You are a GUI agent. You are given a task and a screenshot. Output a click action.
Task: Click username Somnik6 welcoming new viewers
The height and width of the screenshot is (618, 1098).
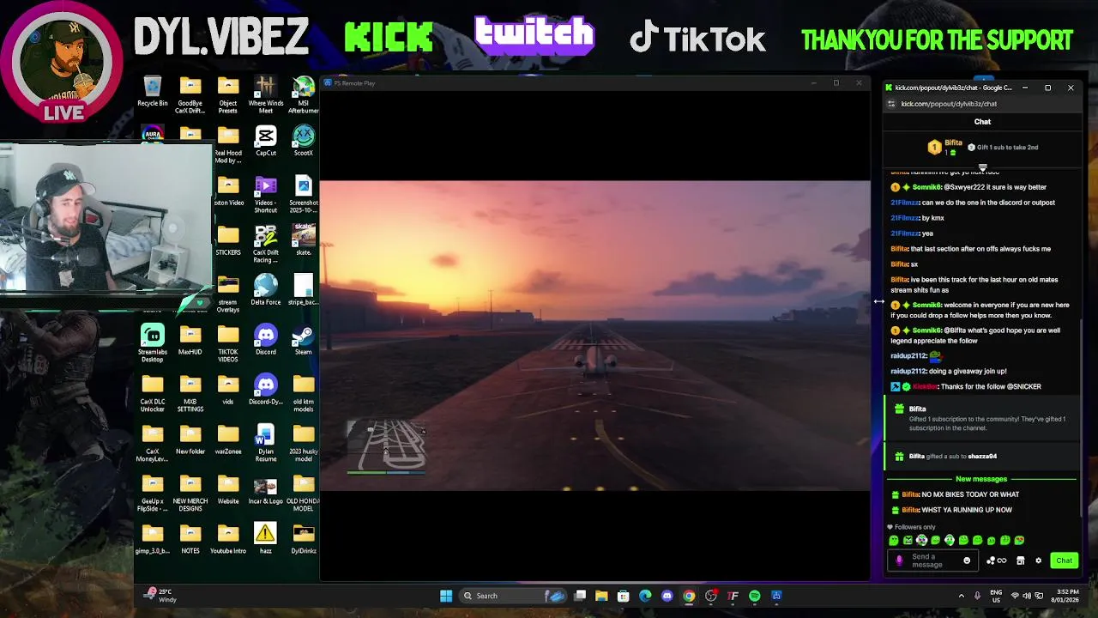coord(926,305)
